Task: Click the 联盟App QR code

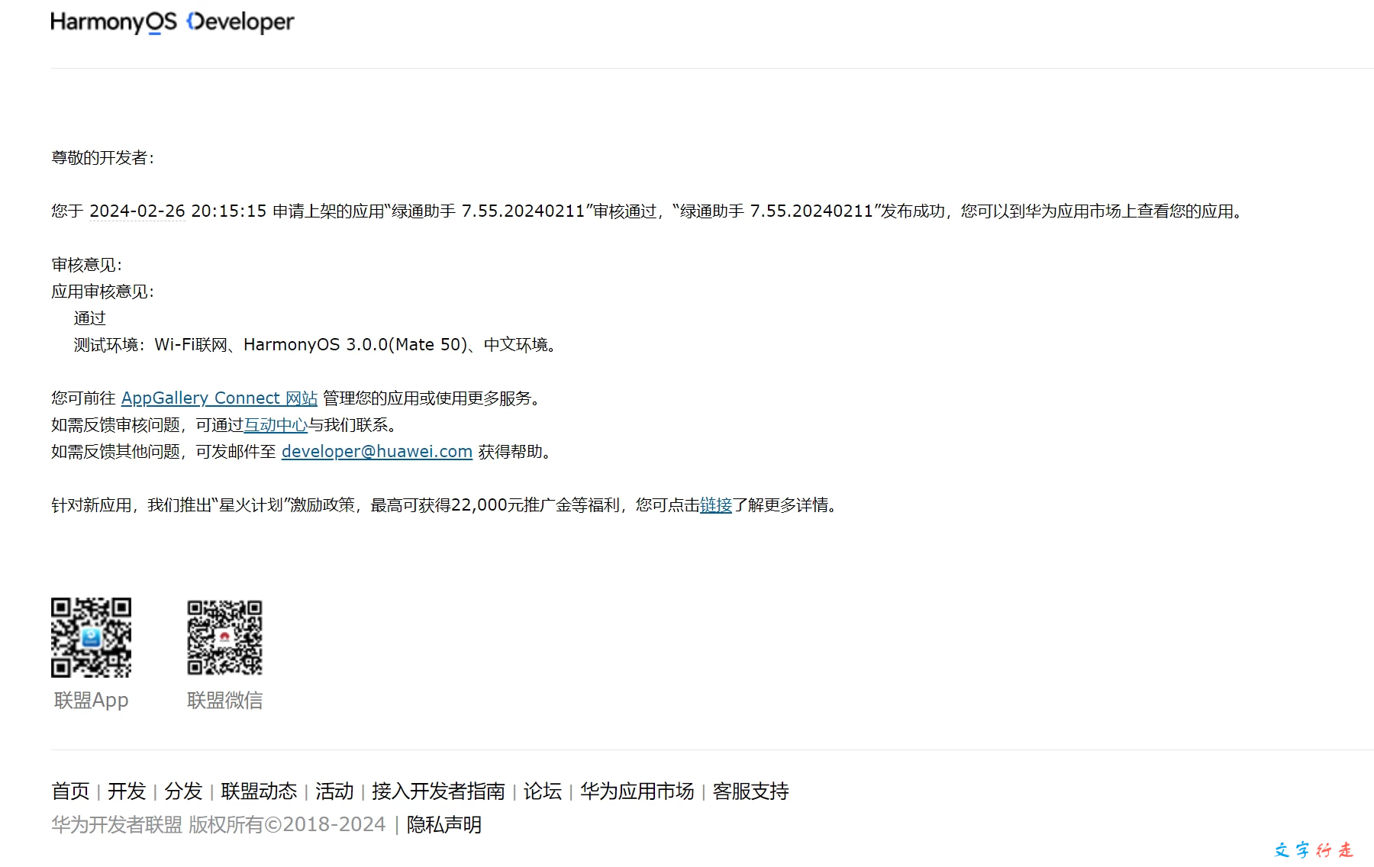Action: click(x=91, y=637)
